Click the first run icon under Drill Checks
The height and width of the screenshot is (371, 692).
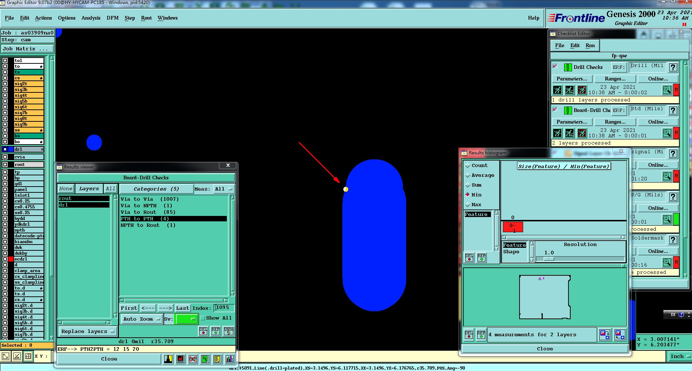coord(558,90)
